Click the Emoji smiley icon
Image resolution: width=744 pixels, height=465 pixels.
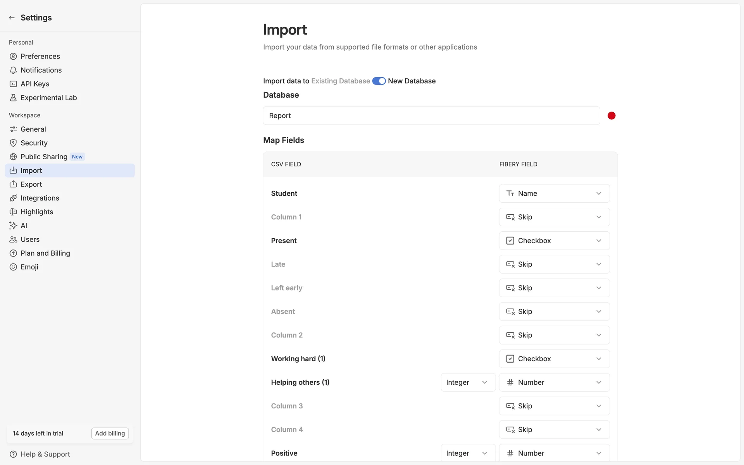(13, 267)
